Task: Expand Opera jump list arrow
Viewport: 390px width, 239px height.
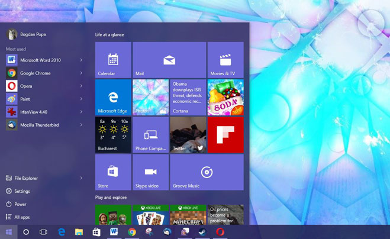Action: [81, 86]
